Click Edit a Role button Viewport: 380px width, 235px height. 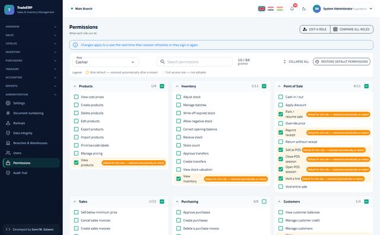(x=315, y=29)
